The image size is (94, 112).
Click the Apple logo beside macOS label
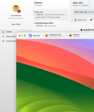click(x=81, y=30)
